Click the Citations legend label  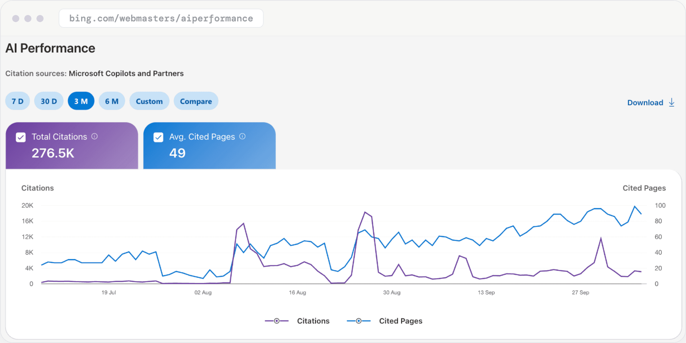click(x=313, y=321)
